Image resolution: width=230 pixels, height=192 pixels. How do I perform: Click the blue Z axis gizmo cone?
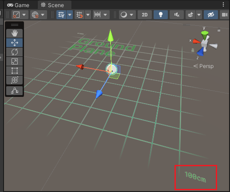click(x=200, y=52)
